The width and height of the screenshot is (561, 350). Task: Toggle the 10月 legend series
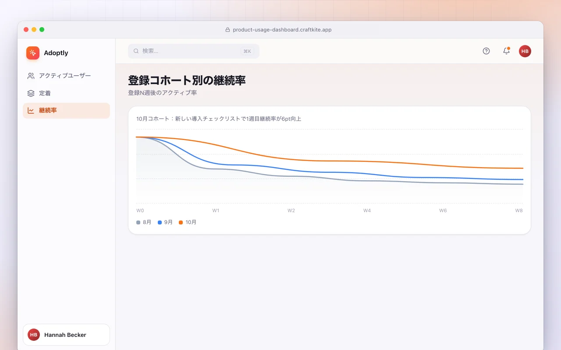tap(188, 222)
